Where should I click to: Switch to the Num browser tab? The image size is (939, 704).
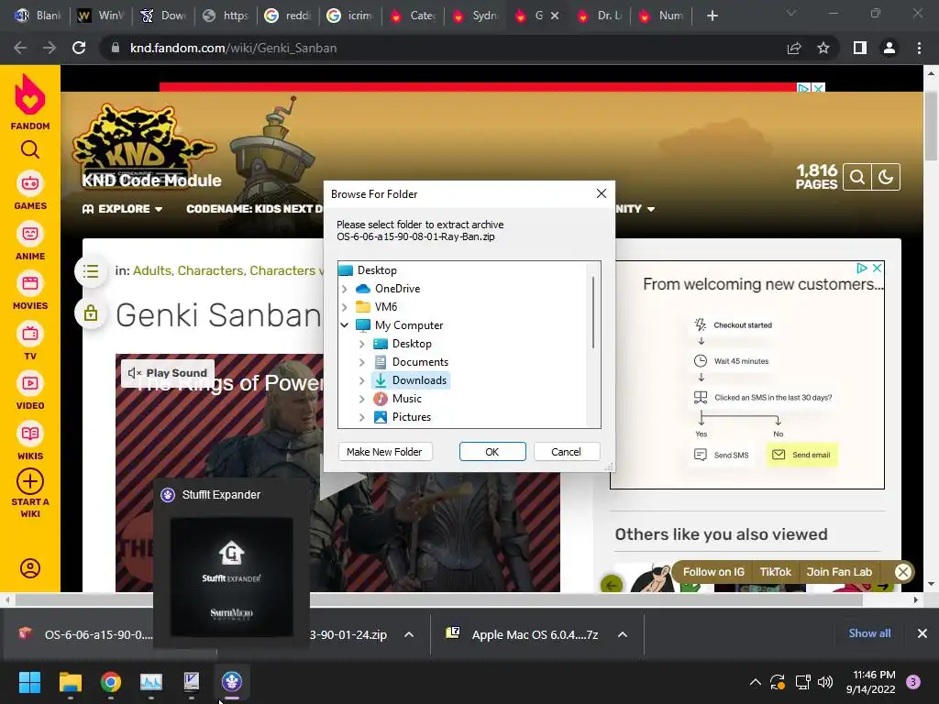(x=662, y=16)
